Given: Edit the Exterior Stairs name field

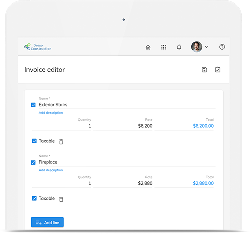Looking at the screenshot, I should click(x=127, y=105).
